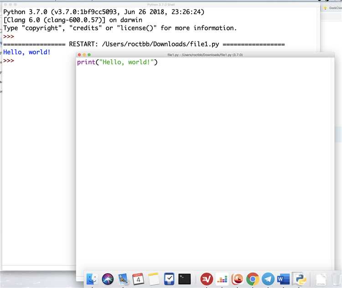Open the Notes app in dock
The width and height of the screenshot is (342, 288).
154,279
